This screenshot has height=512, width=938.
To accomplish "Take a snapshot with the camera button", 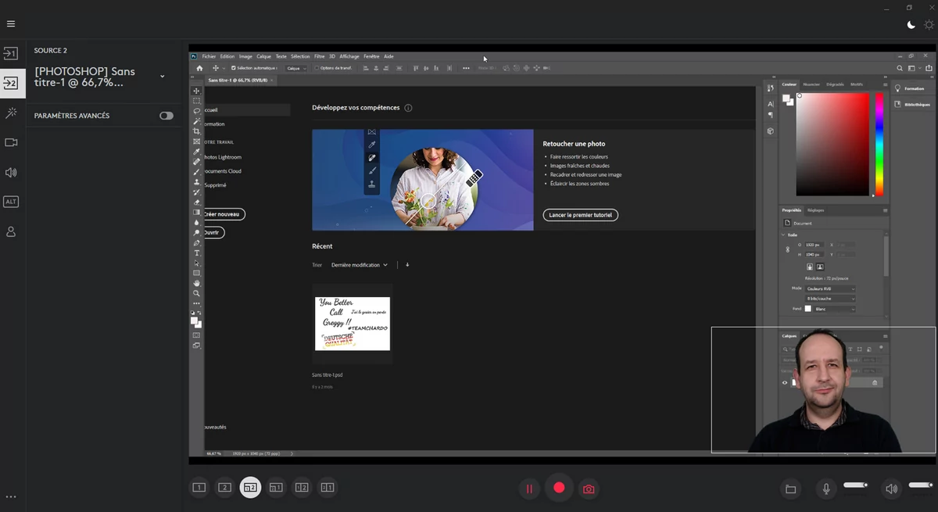I will click(x=589, y=489).
